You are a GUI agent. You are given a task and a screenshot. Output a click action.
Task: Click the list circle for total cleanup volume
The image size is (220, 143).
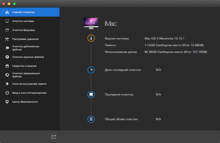point(91,119)
